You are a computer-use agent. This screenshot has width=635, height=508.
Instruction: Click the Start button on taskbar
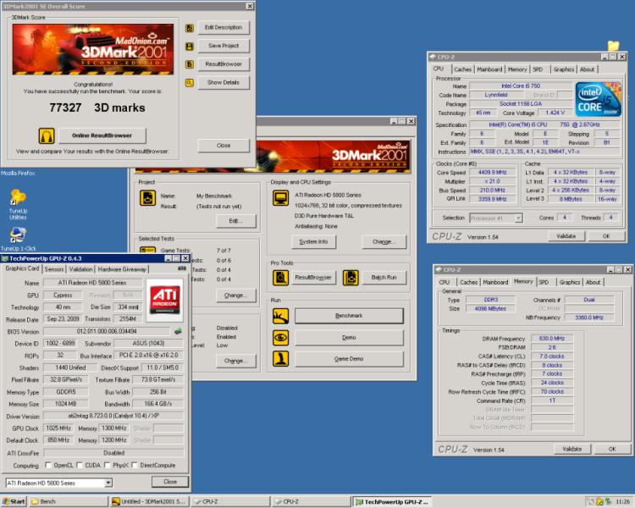click(14, 501)
